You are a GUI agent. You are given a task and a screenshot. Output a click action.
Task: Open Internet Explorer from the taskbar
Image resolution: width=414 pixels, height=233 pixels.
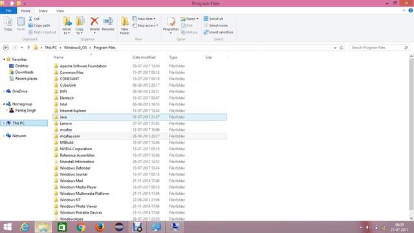(25, 227)
